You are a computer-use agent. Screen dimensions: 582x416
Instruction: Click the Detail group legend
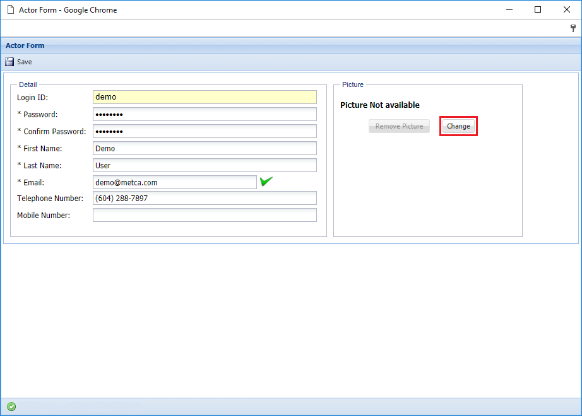pos(28,84)
